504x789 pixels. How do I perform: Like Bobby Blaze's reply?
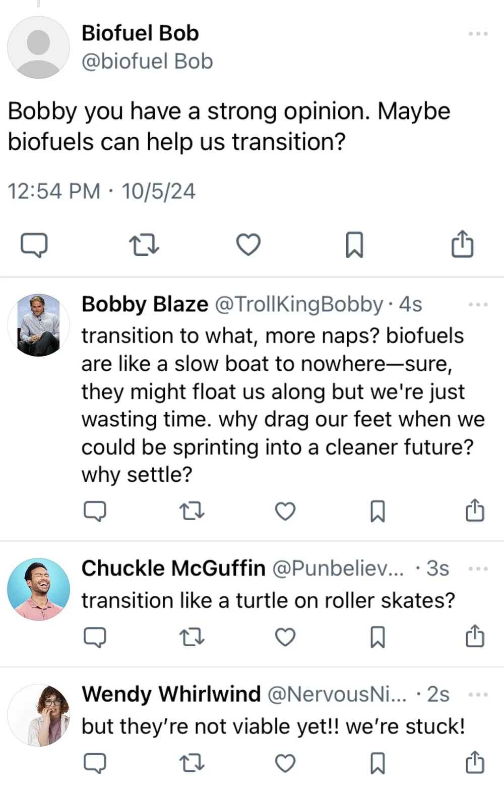[285, 512]
